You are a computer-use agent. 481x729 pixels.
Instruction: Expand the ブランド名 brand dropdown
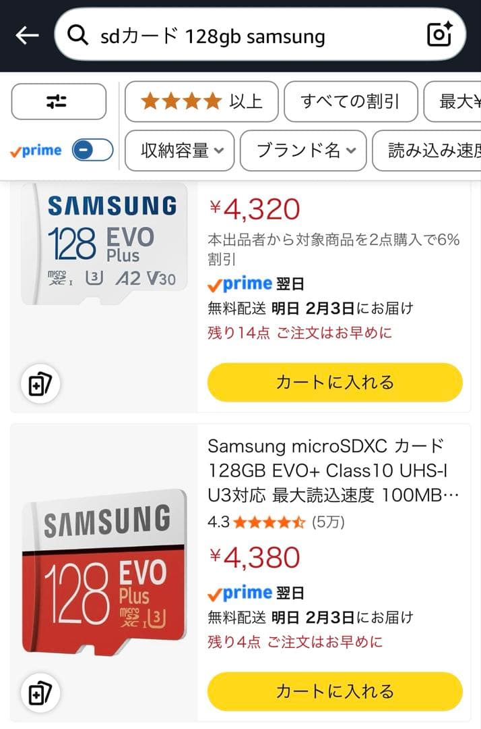[302, 151]
